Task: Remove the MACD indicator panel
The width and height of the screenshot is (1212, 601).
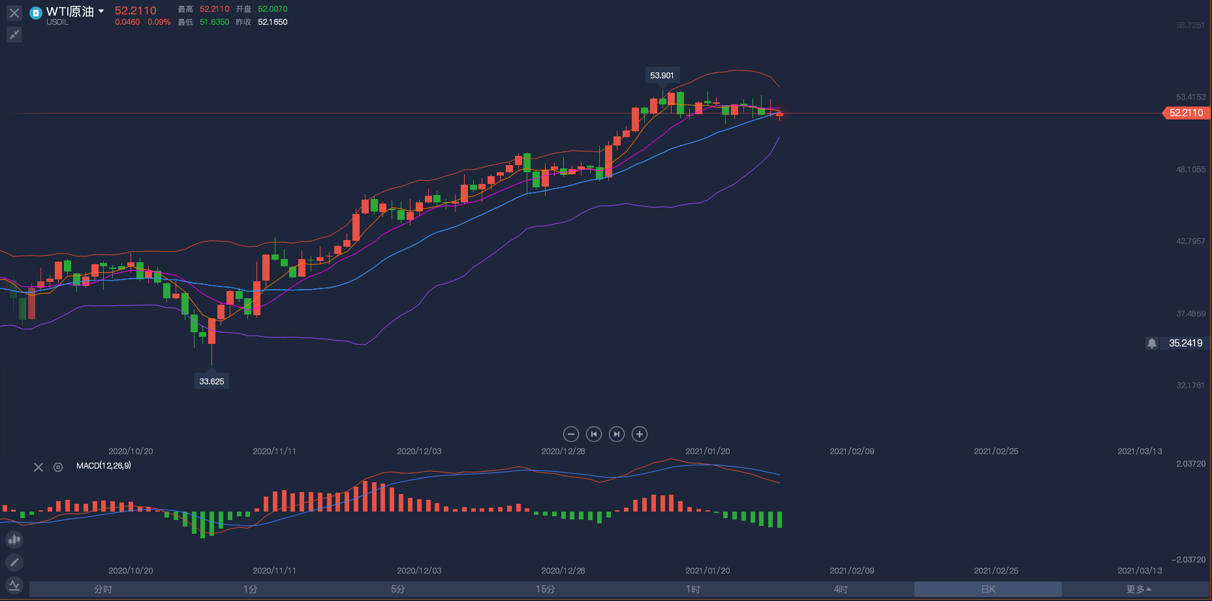Action: tap(39, 467)
